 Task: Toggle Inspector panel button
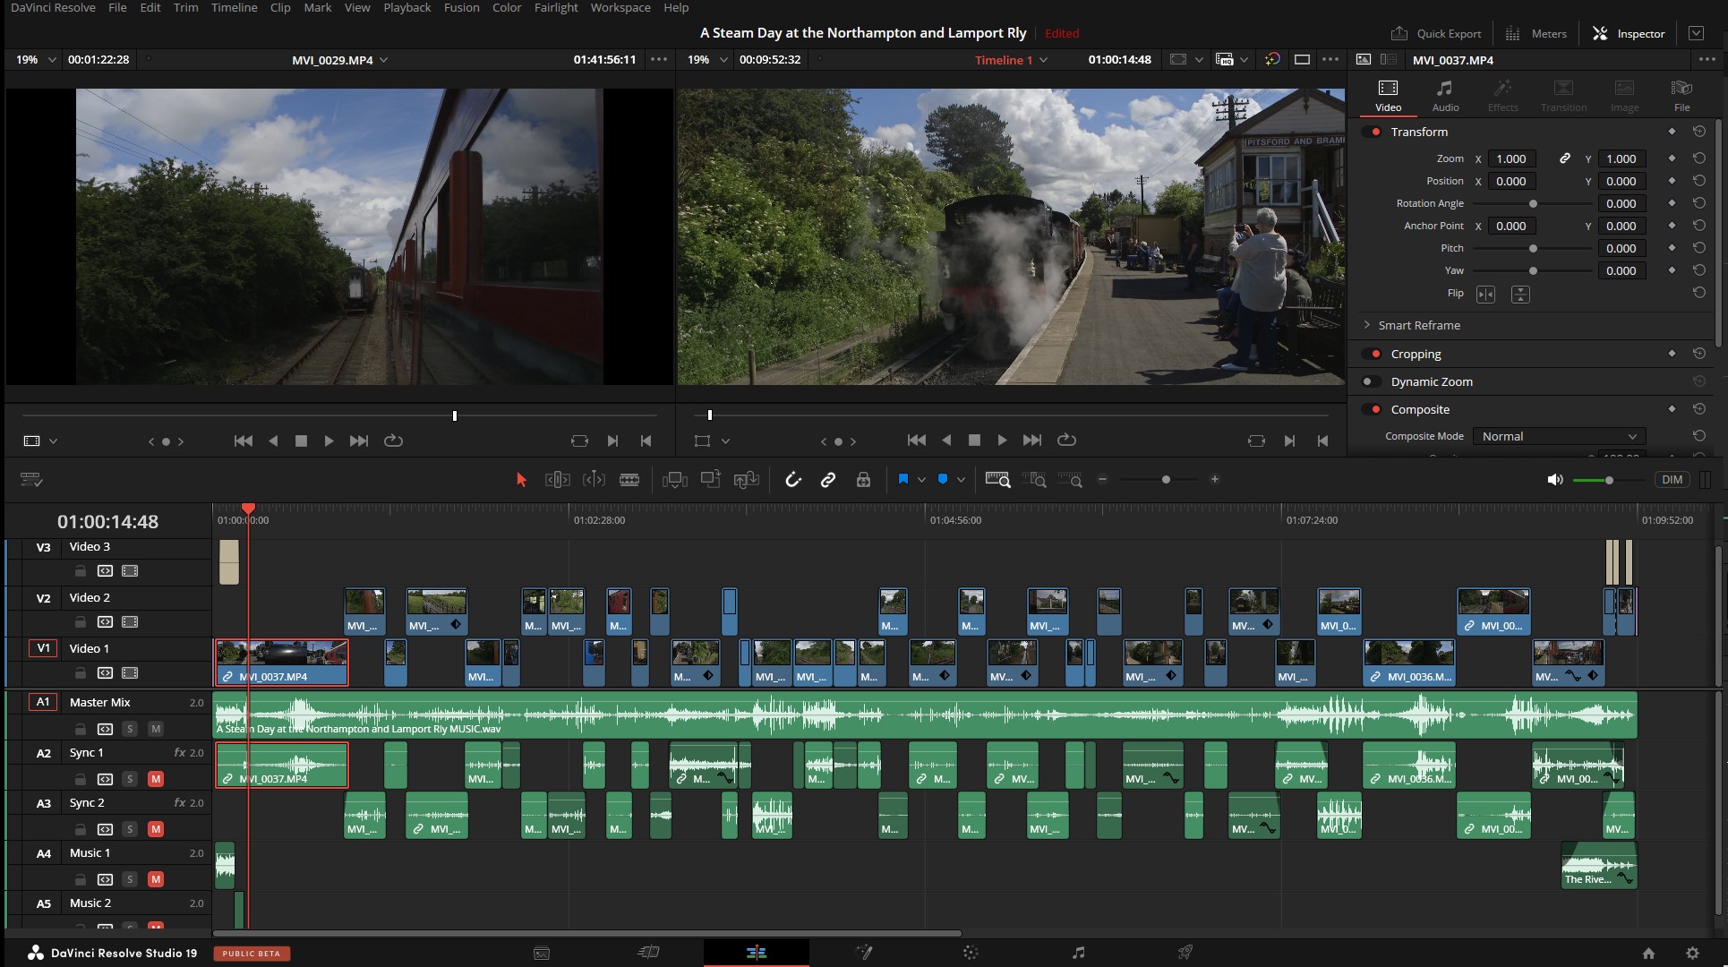click(x=1629, y=33)
